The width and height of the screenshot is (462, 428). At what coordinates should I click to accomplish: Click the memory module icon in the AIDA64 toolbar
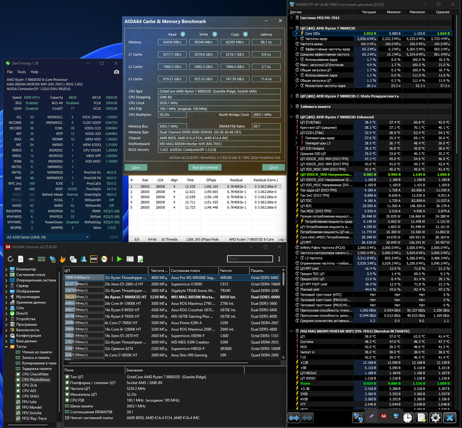42,259
